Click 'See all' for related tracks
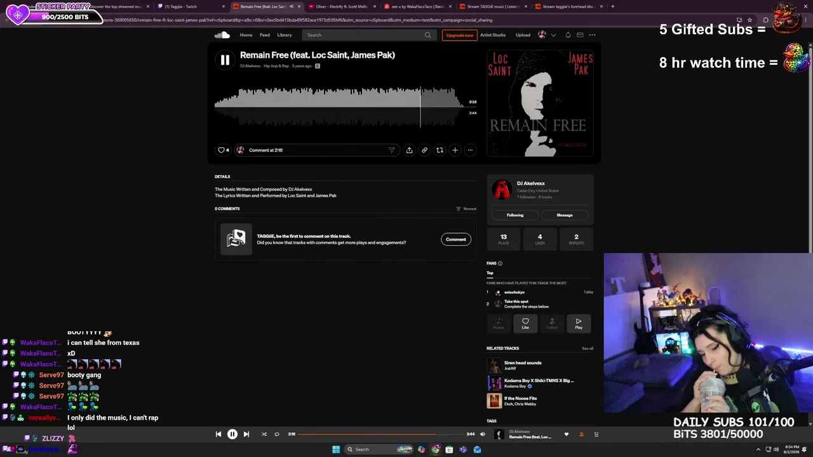 [588, 348]
